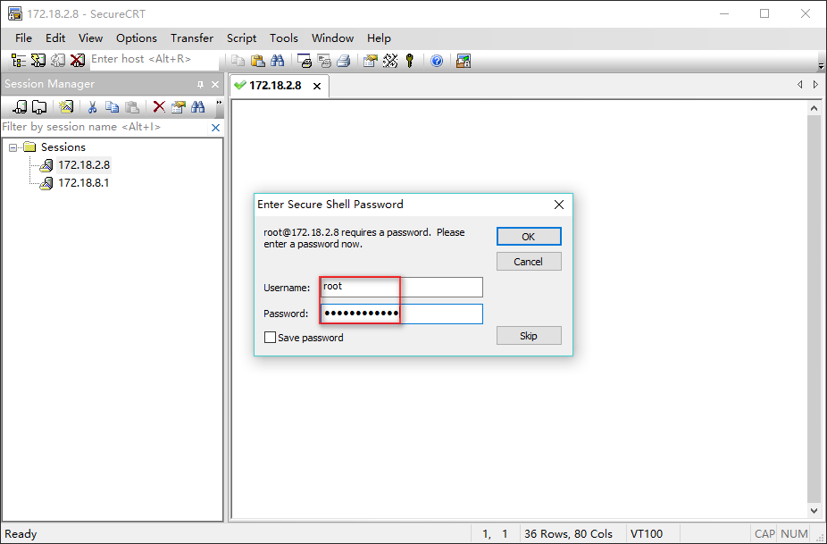Click the main toolbar Find binoculars icon

point(278,61)
